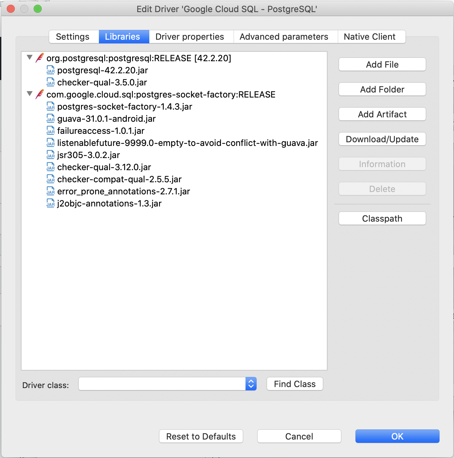The width and height of the screenshot is (454, 458).
Task: Click the JAR icon beside checker-compat-qual-2.5.5.jar
Action: tap(50, 179)
